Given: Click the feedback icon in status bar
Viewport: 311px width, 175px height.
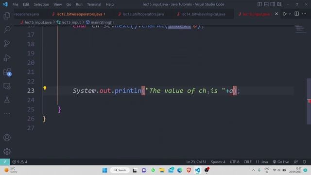Looking at the screenshot, I should point(296,162).
